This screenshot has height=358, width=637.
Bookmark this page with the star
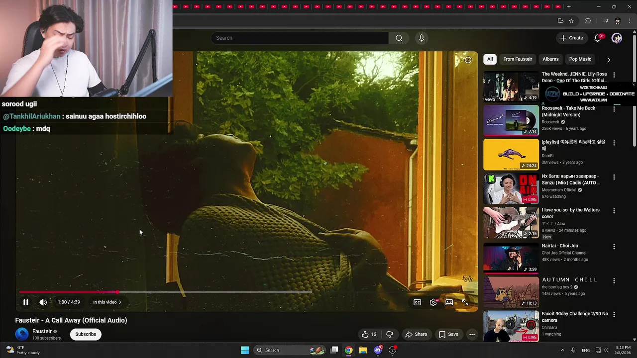[571, 21]
